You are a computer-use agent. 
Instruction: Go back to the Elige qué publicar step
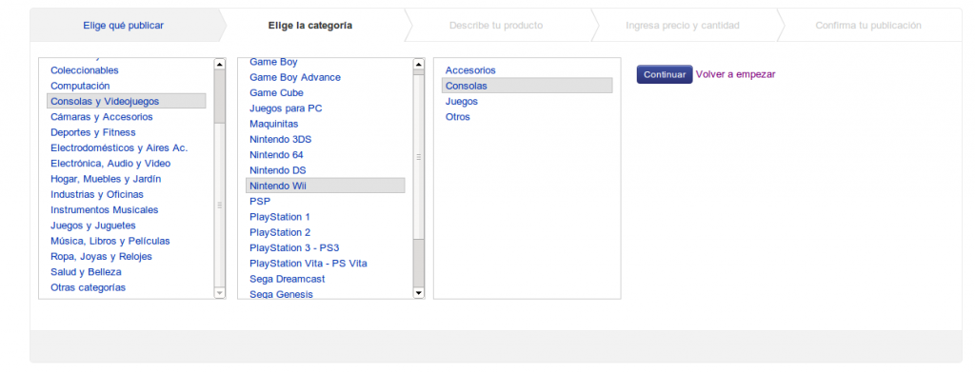[x=123, y=26]
